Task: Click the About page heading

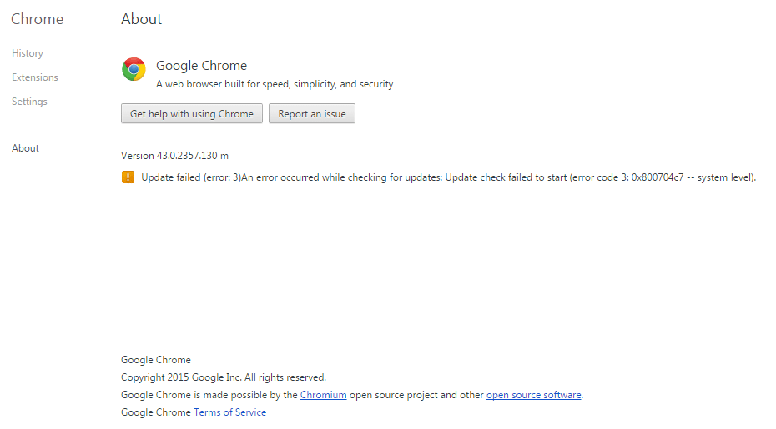Action: [x=142, y=19]
